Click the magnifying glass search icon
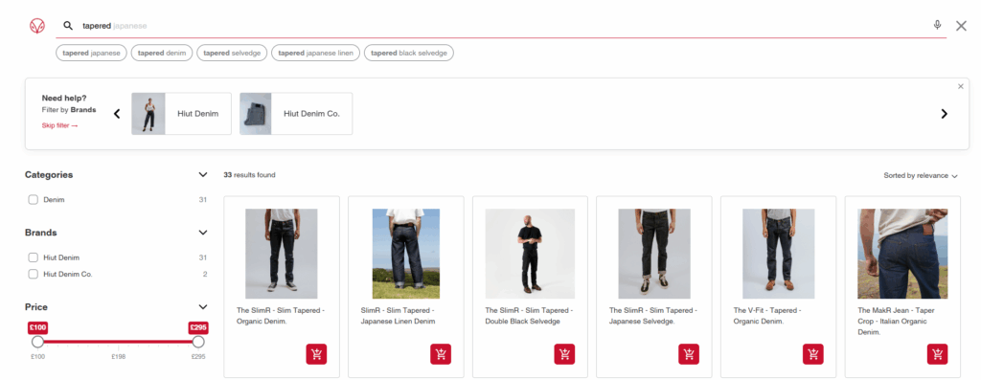This screenshot has height=380, width=981. [68, 26]
